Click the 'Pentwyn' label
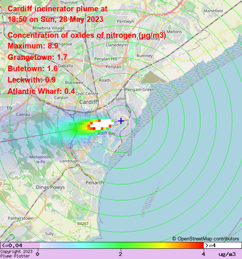 click(125, 21)
